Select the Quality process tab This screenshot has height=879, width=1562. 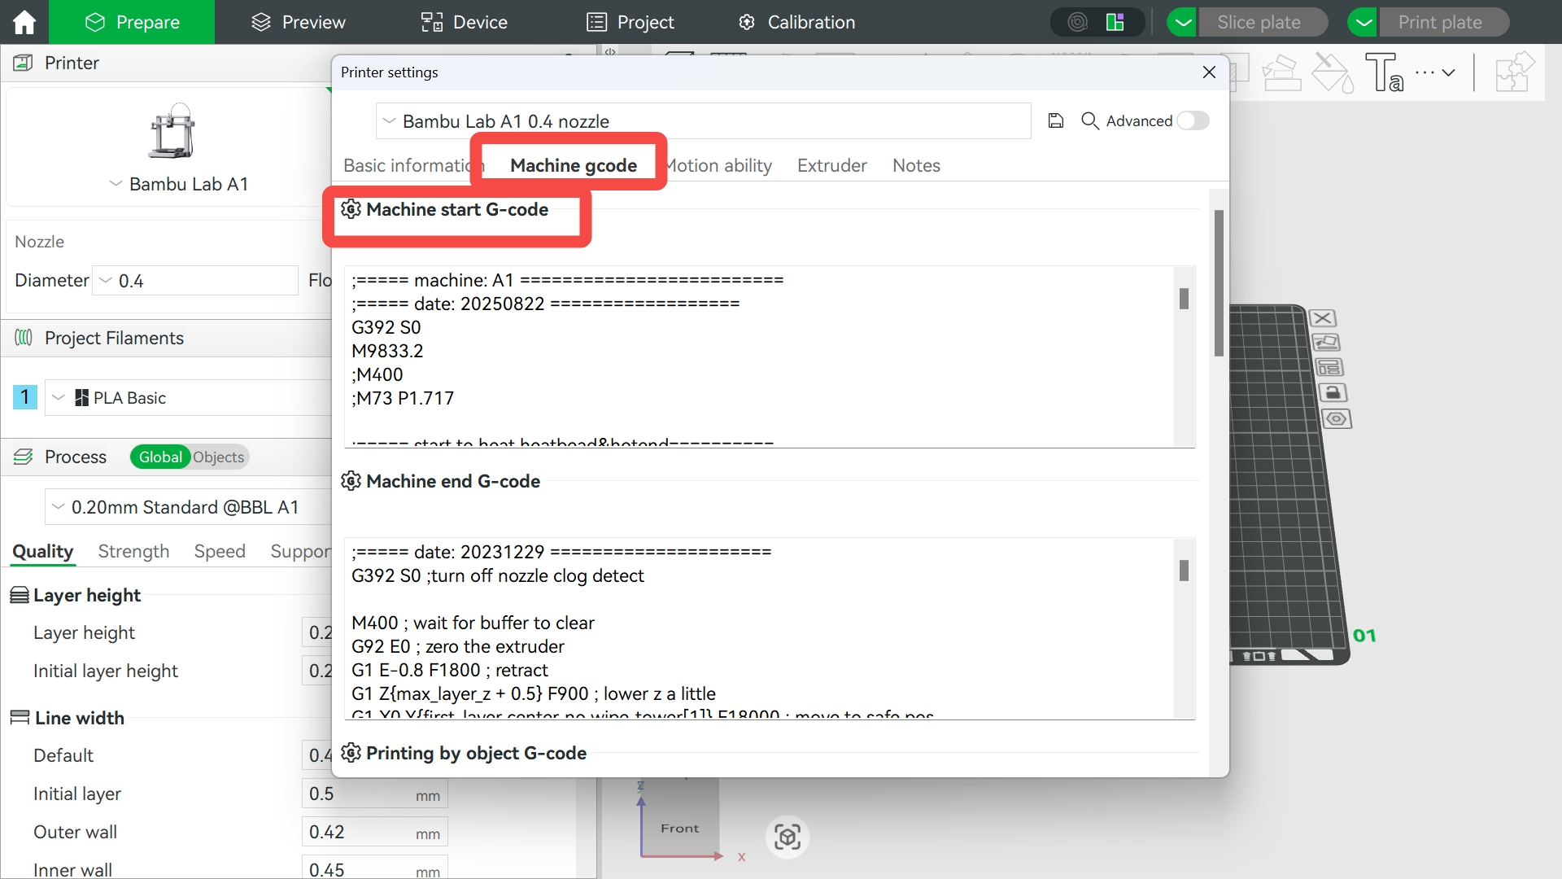(43, 551)
